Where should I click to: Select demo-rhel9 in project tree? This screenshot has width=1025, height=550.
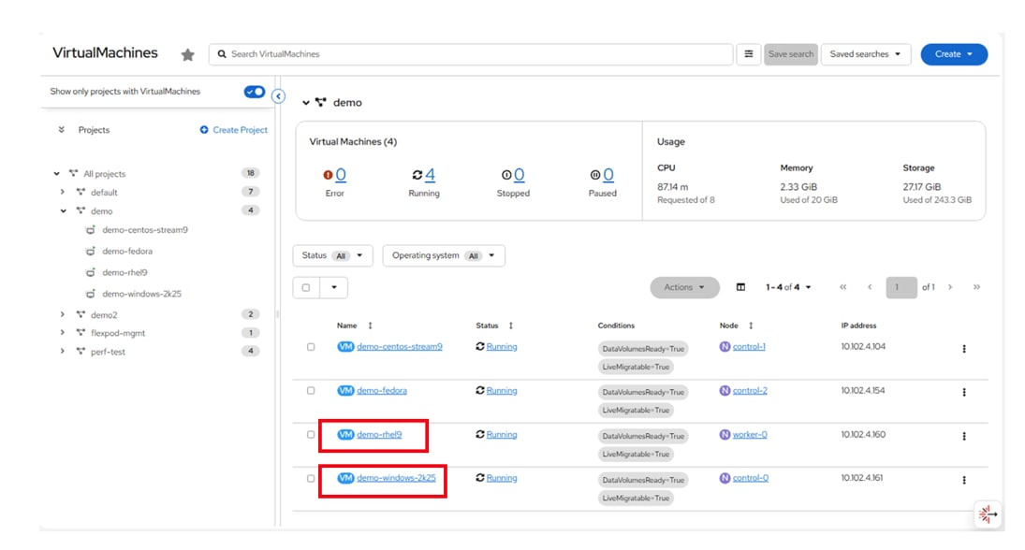(x=124, y=272)
